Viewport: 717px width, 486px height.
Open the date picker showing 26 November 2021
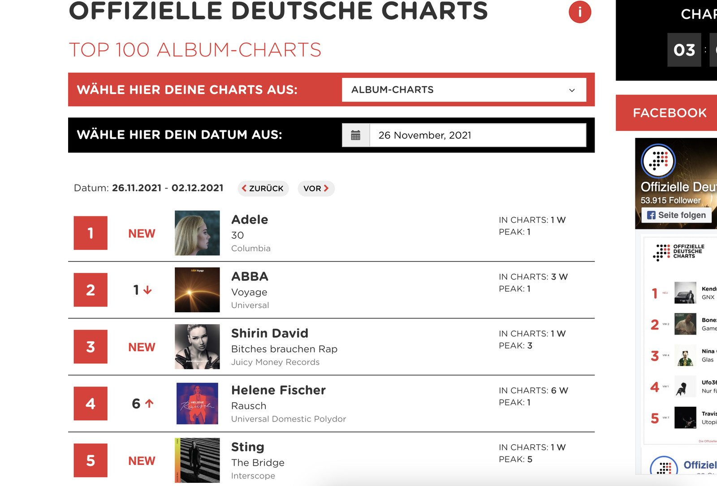pos(477,135)
